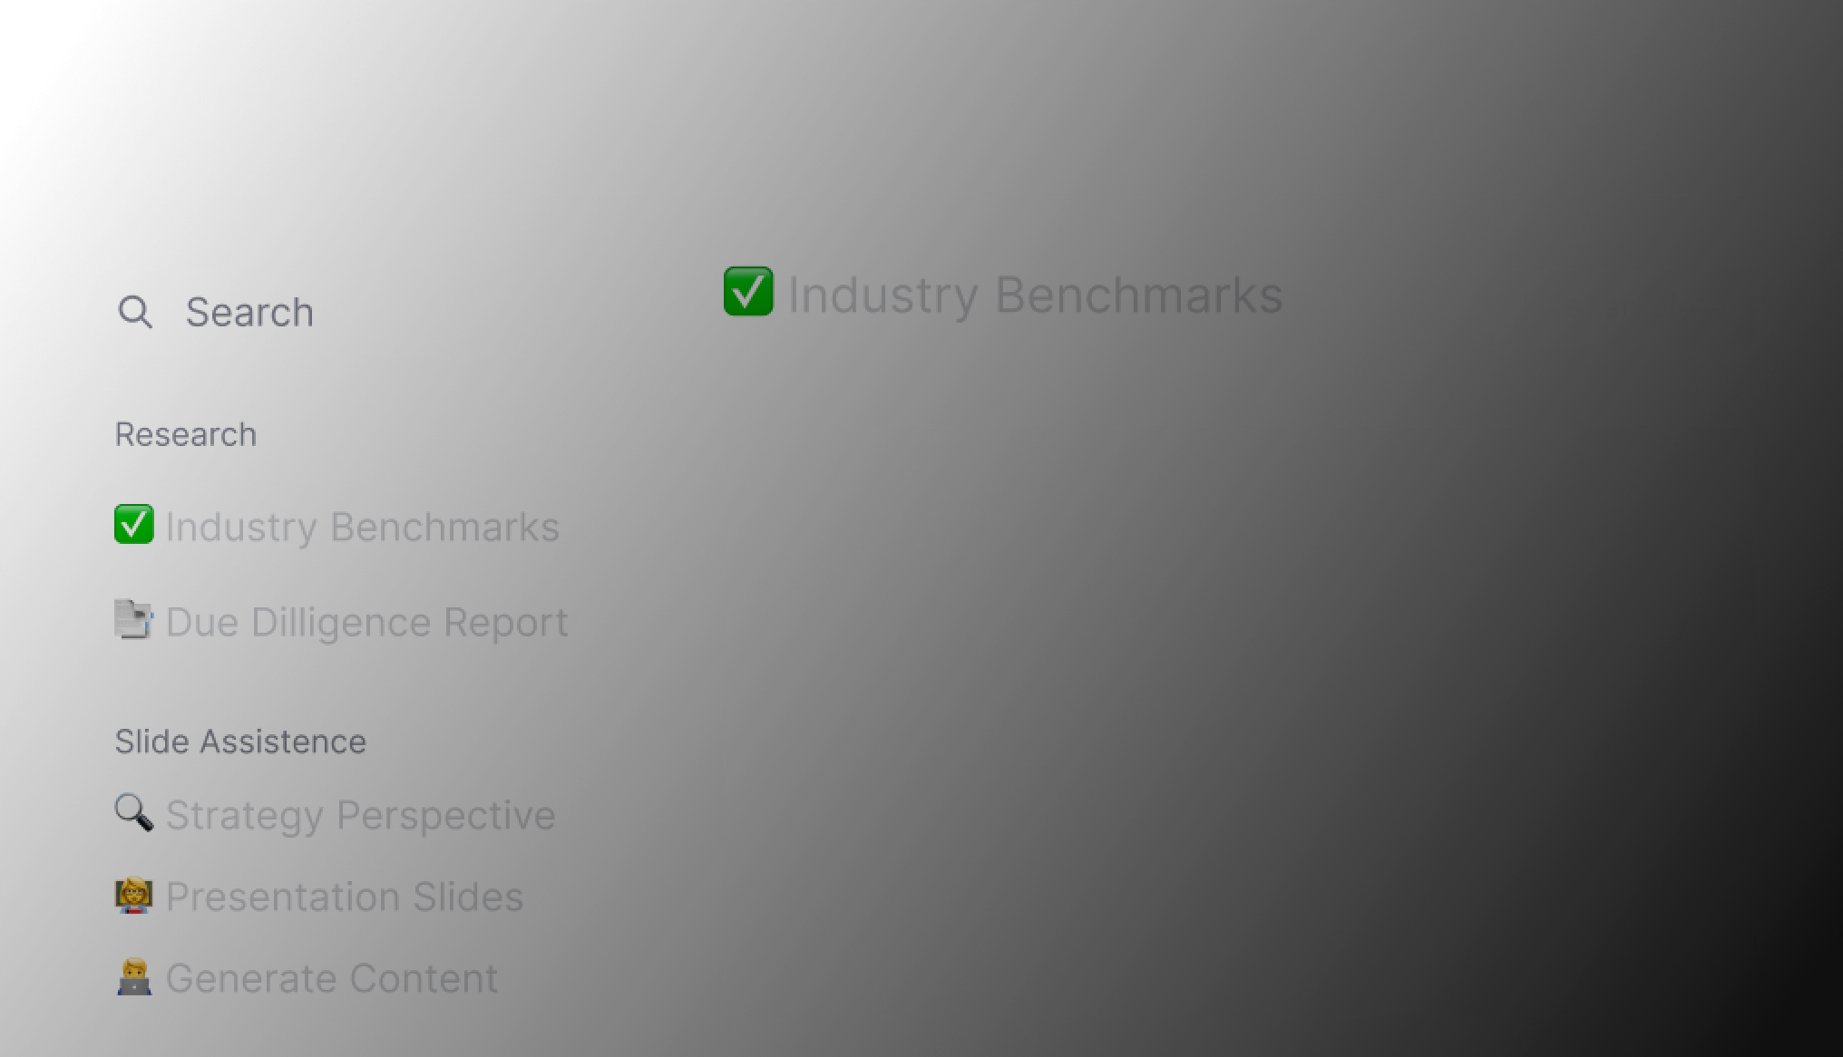The height and width of the screenshot is (1057, 1843).
Task: Click laptop person icon beside Generate Content
Action: (x=132, y=977)
